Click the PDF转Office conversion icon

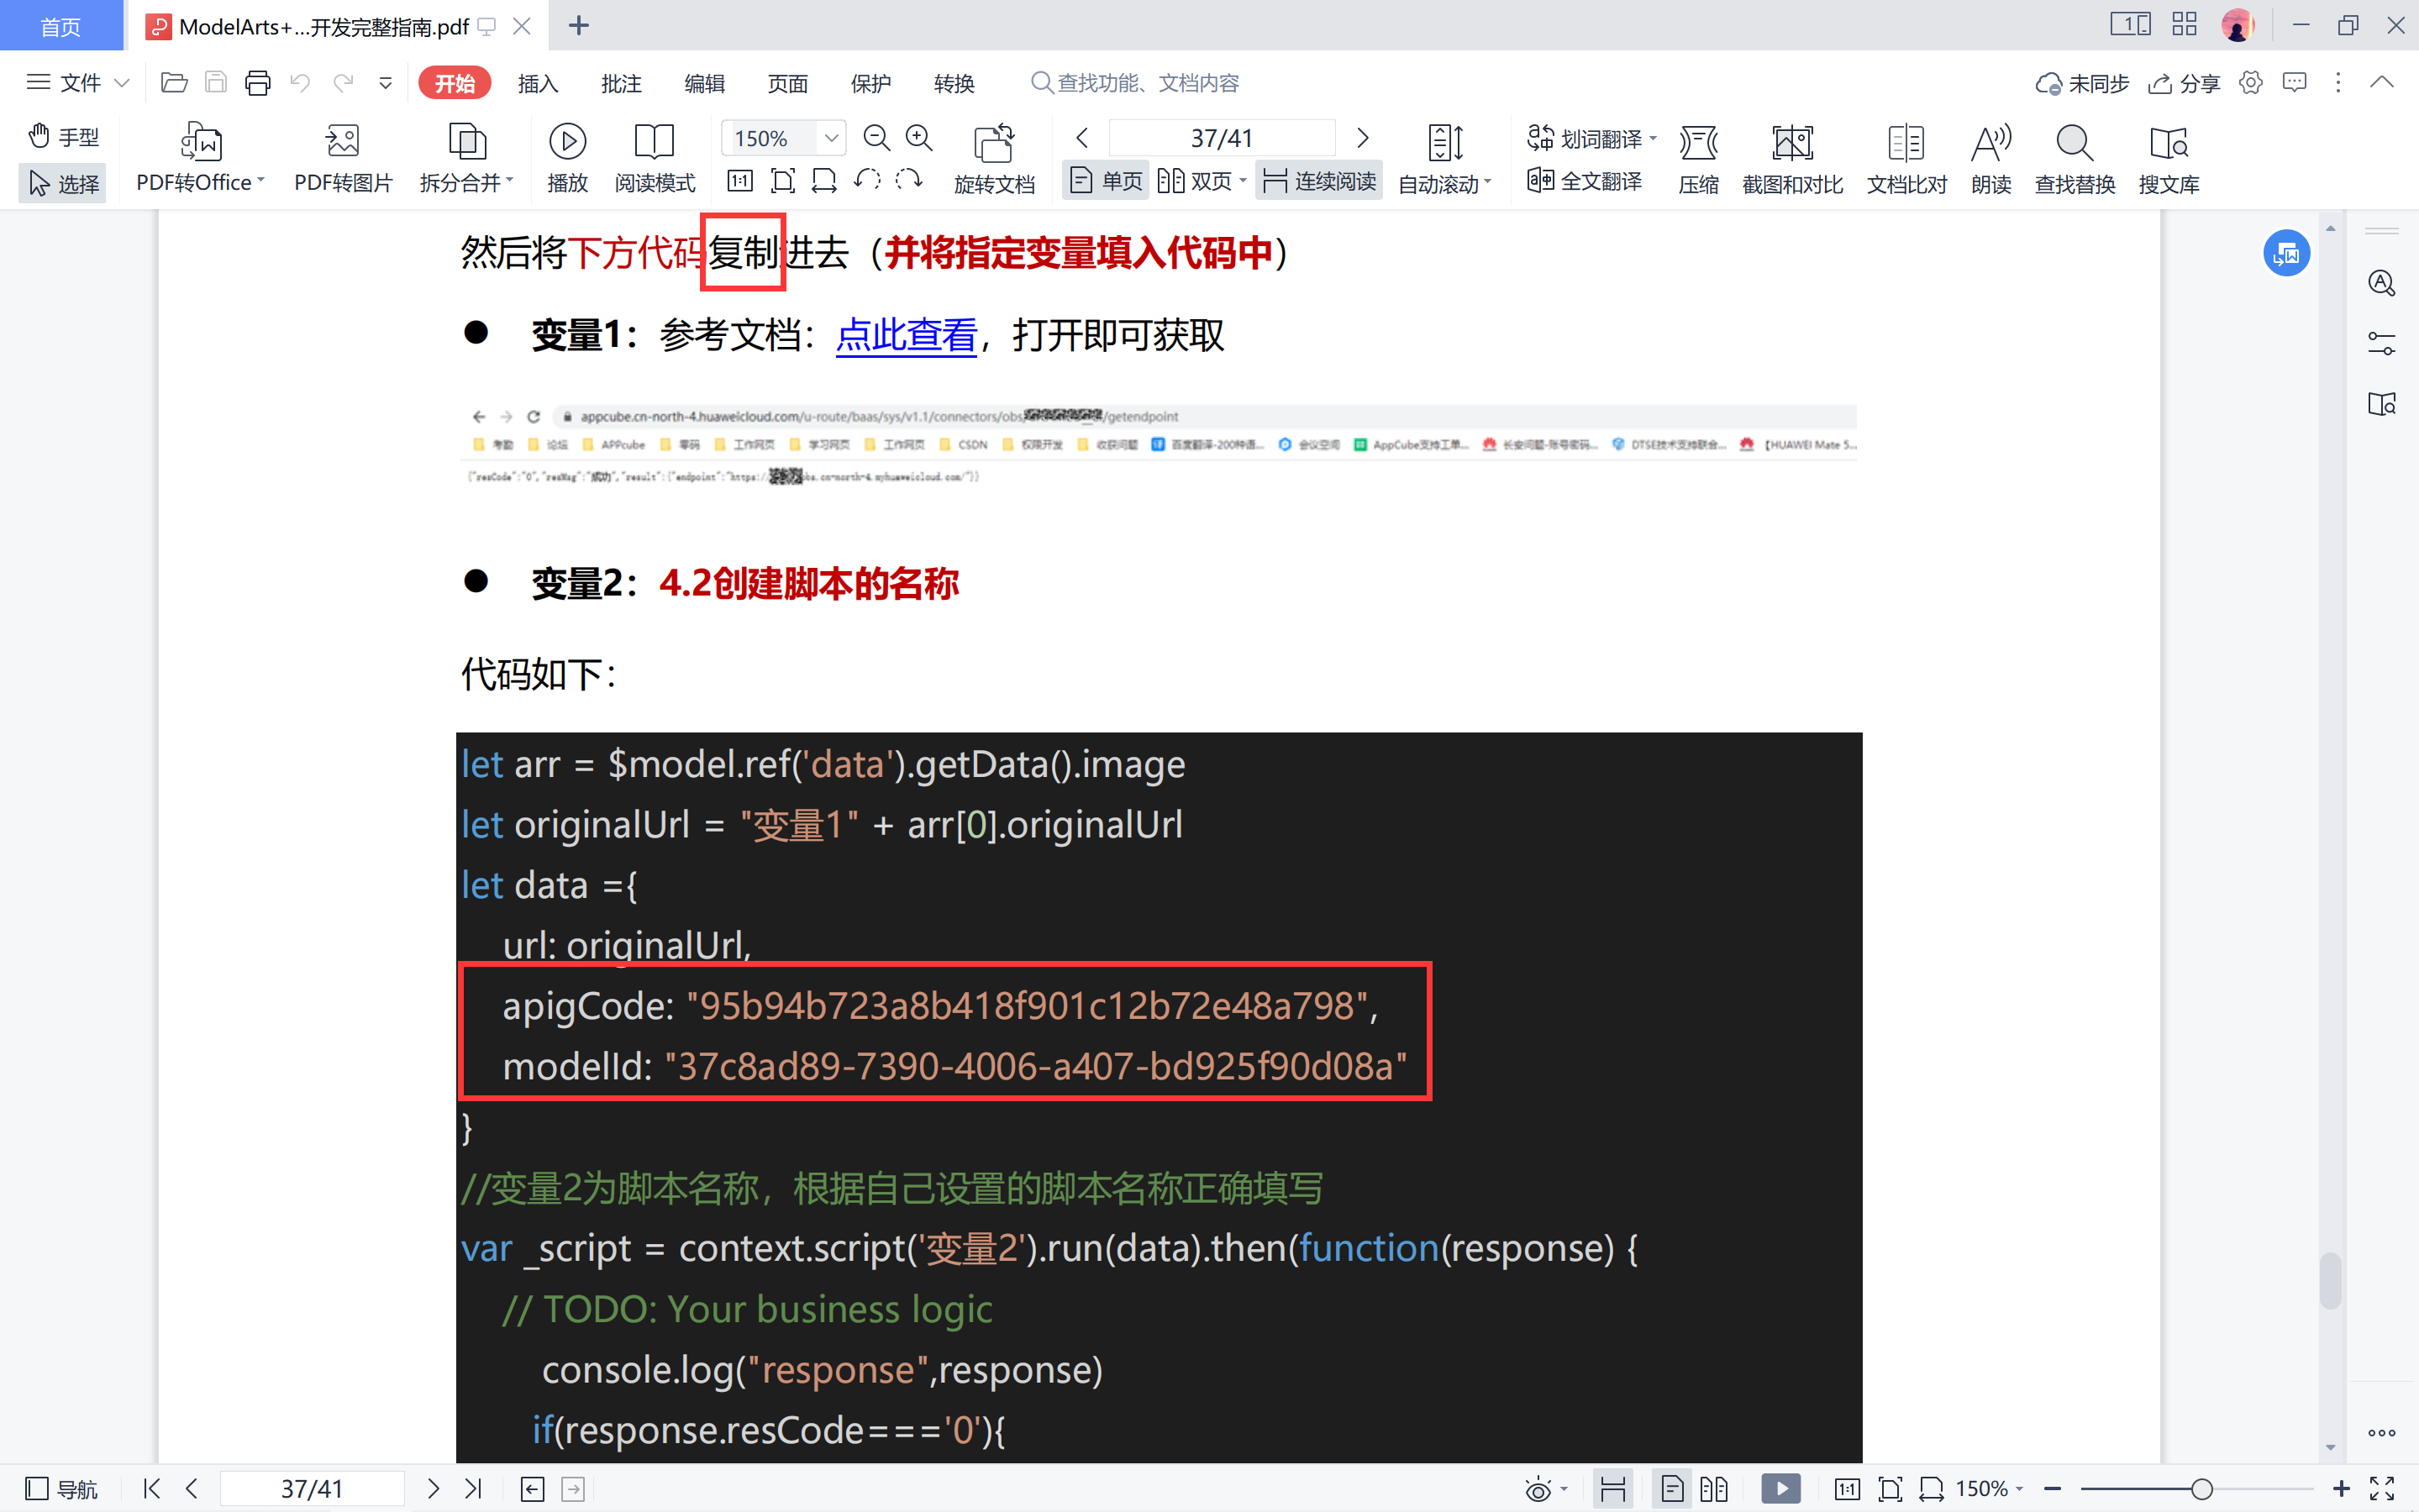[x=200, y=143]
